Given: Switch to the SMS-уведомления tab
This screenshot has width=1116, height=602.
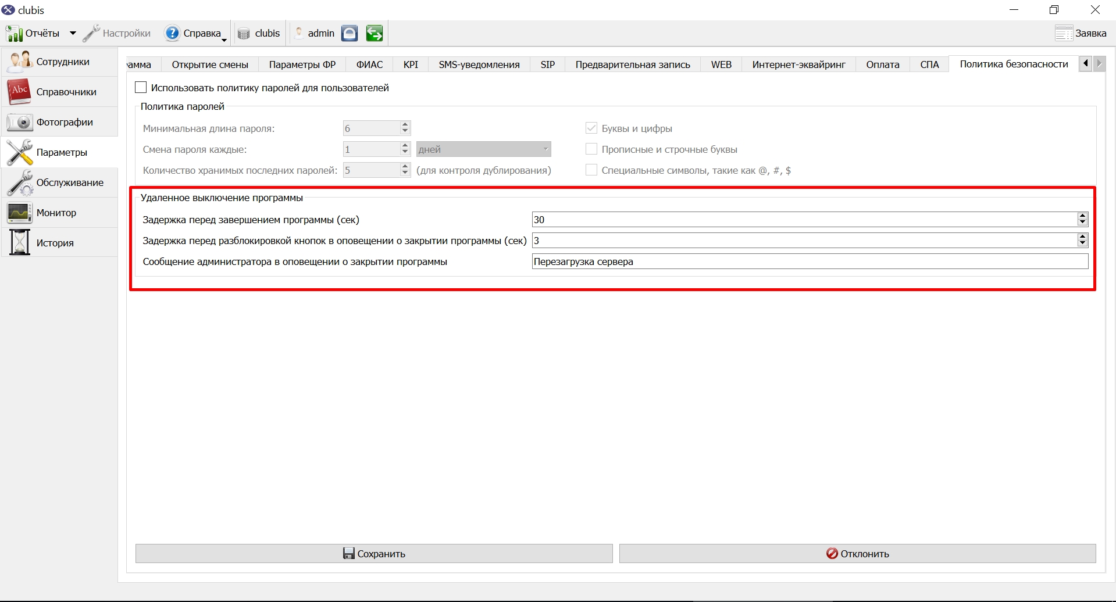Looking at the screenshot, I should 479,64.
